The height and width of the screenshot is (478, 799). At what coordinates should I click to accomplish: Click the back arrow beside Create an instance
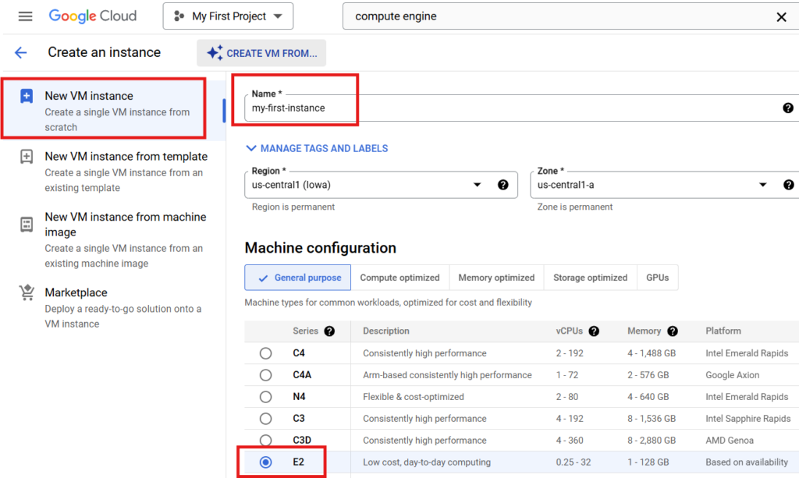[x=21, y=52]
